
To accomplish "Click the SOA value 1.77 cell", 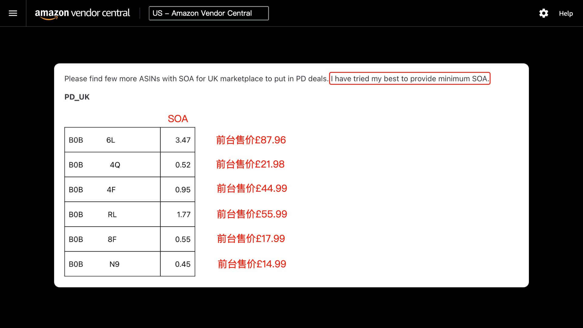I will 178,215.
